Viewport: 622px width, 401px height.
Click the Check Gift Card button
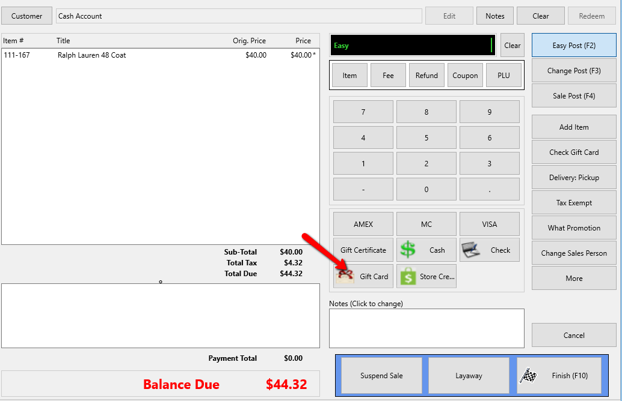click(x=574, y=152)
